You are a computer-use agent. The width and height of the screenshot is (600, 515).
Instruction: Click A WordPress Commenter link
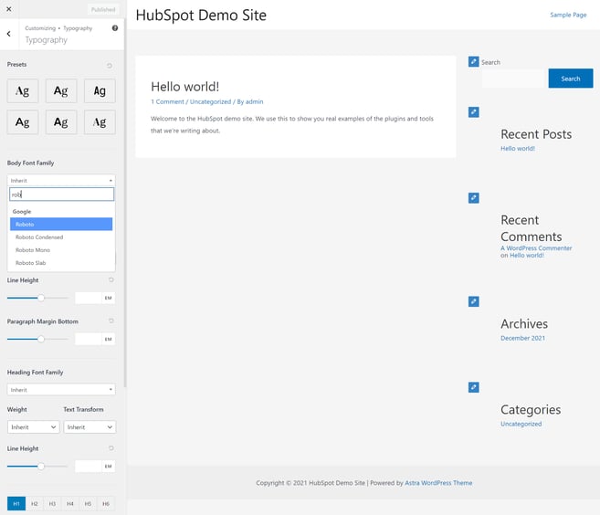(536, 248)
